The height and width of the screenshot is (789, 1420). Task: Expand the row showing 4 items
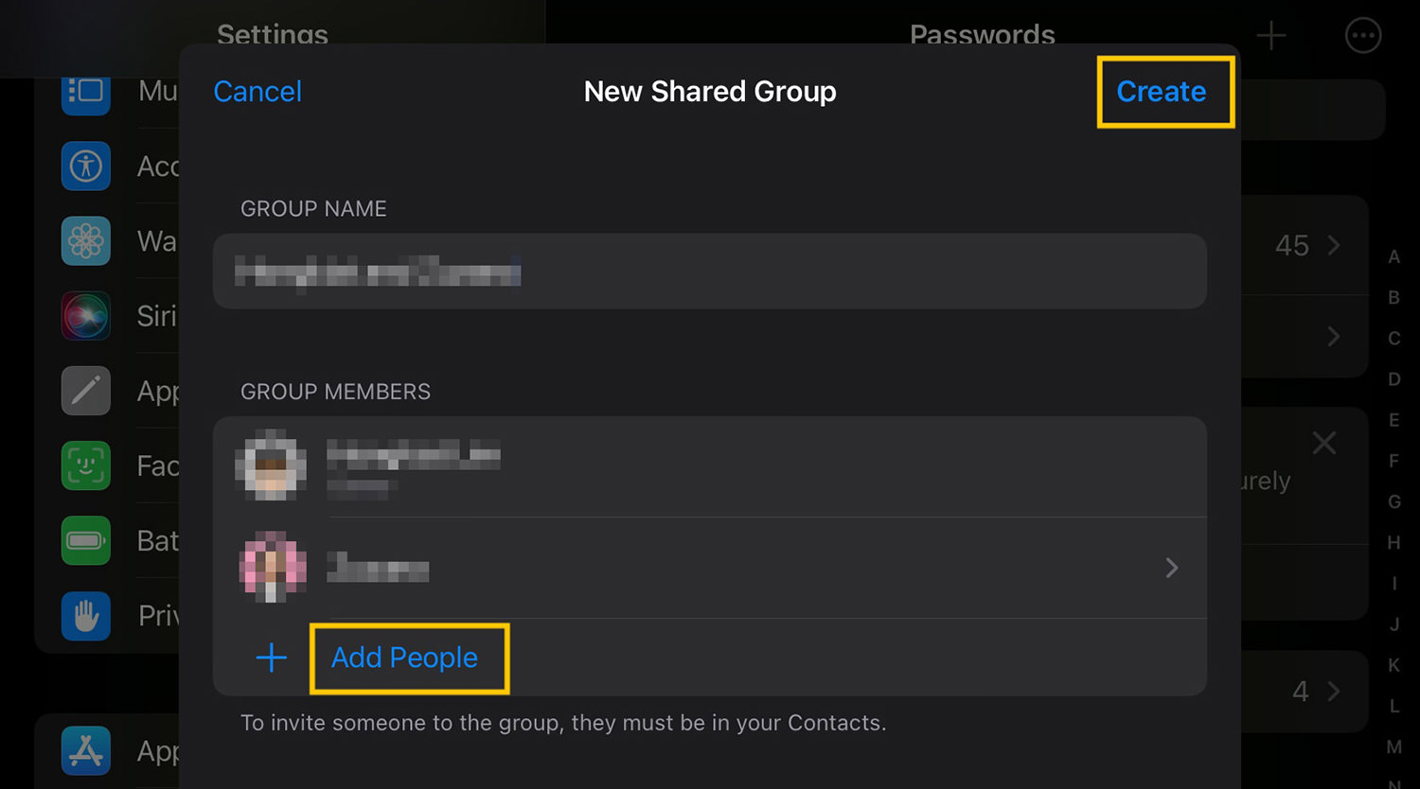coord(1305,692)
